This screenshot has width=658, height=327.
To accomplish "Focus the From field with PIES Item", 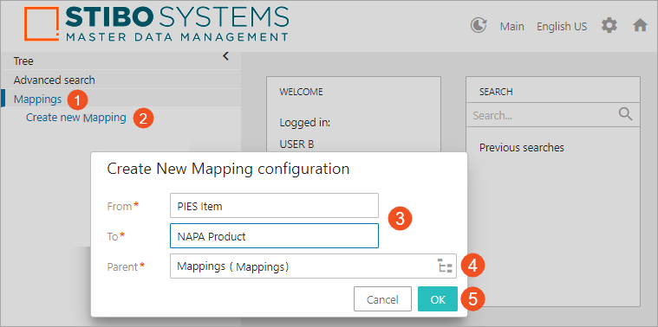I will click(275, 206).
